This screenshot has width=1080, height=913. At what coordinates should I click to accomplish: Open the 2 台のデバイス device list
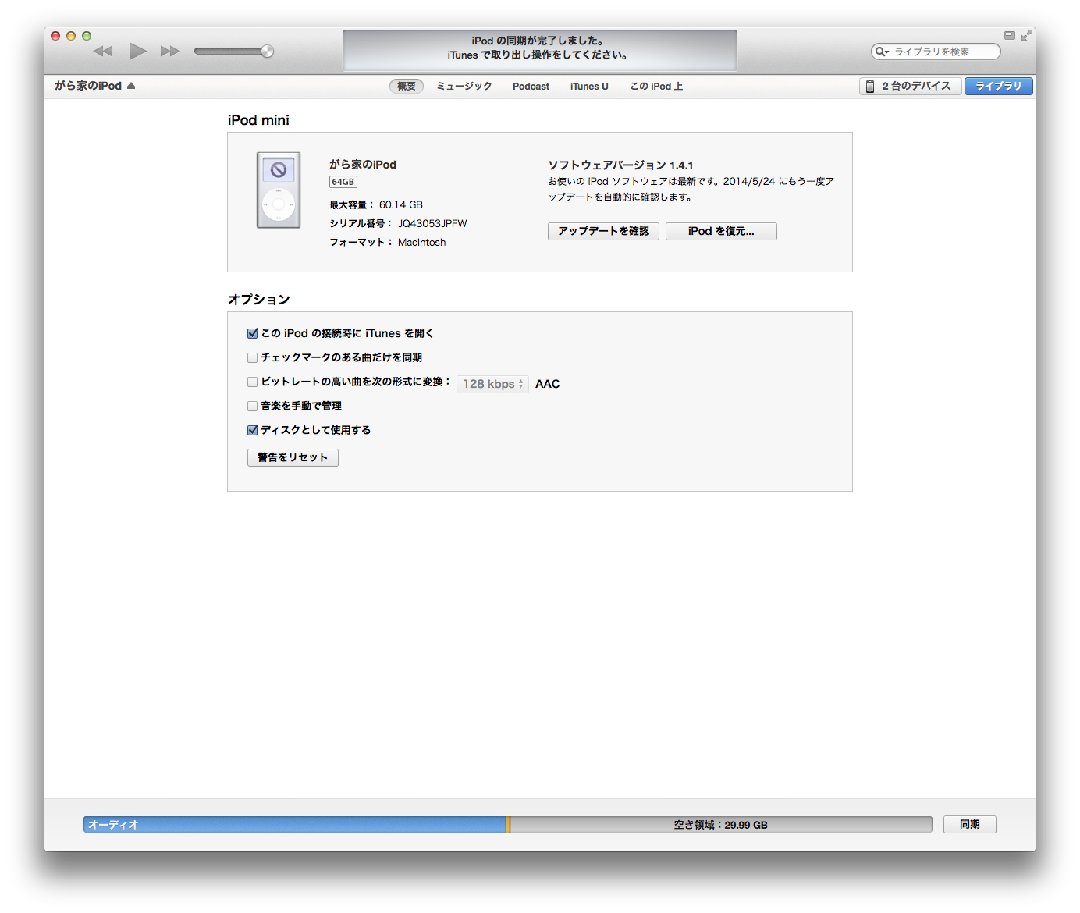tap(910, 86)
